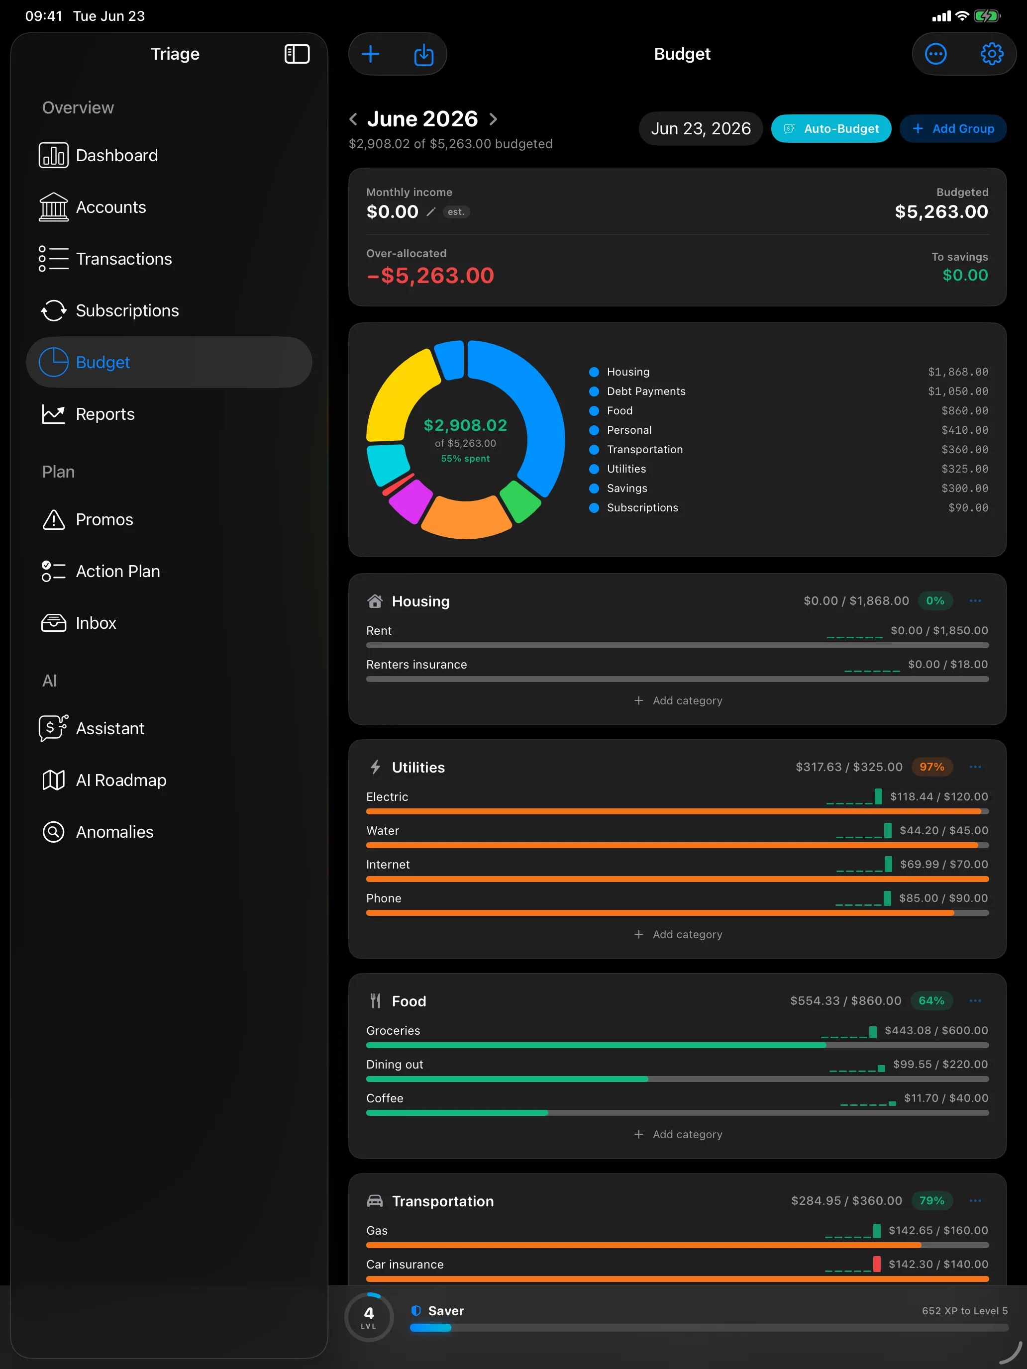Tap the Housing house icon

(x=375, y=601)
